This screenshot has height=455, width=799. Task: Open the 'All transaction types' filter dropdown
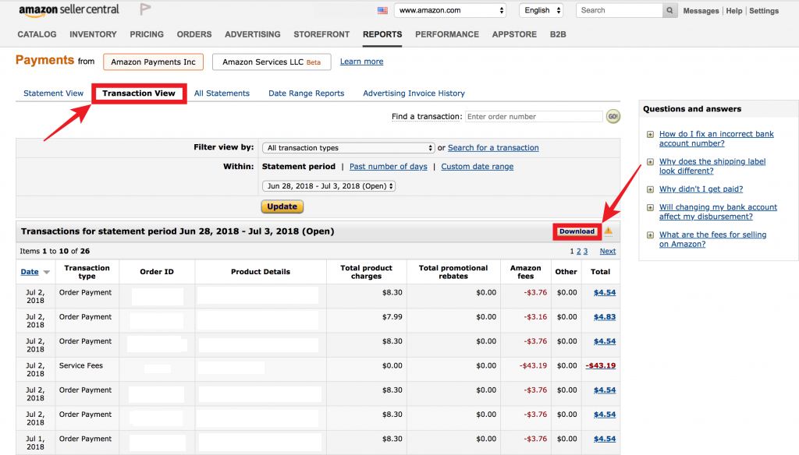coord(348,147)
